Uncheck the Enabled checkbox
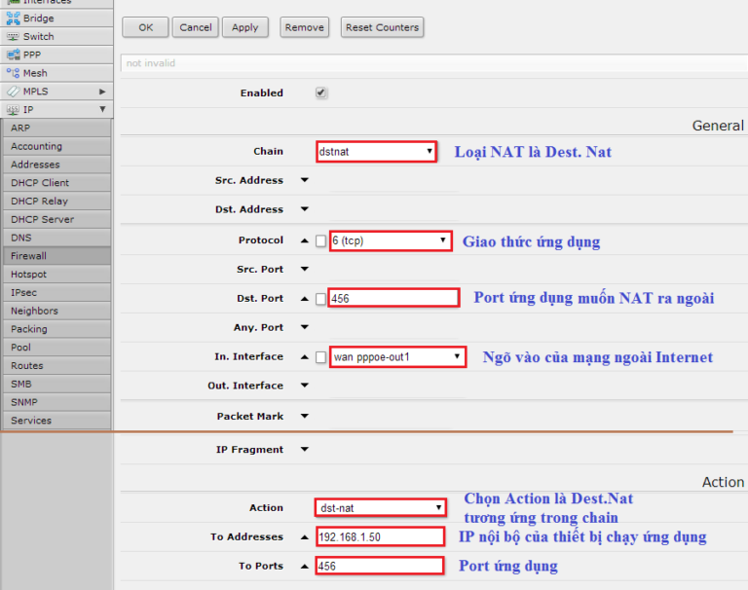 [321, 93]
